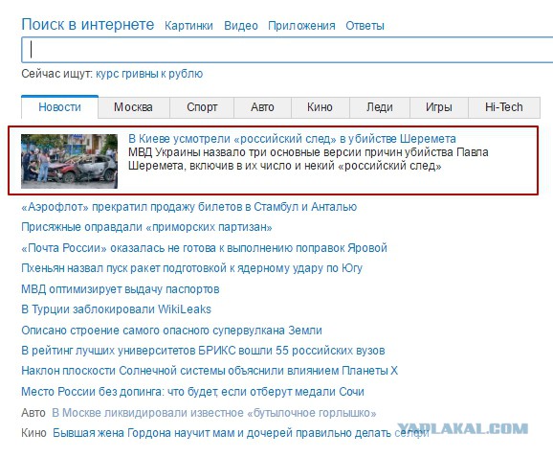Open Почта России Яровой amendments headline
553x457 pixels.
[x=204, y=248]
